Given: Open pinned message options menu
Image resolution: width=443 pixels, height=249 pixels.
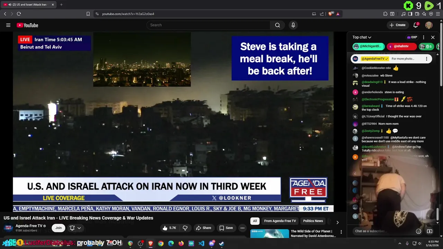Looking at the screenshot, I should pyautogui.click(x=427, y=59).
